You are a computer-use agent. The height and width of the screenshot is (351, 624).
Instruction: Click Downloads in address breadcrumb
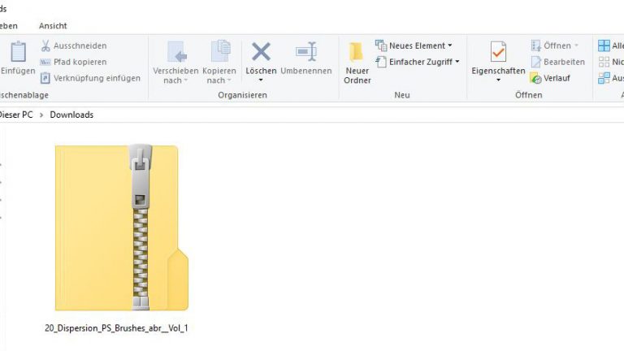pyautogui.click(x=71, y=115)
